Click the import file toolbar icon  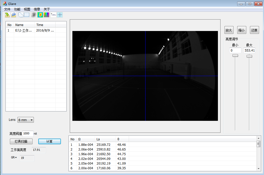pos(7,15)
